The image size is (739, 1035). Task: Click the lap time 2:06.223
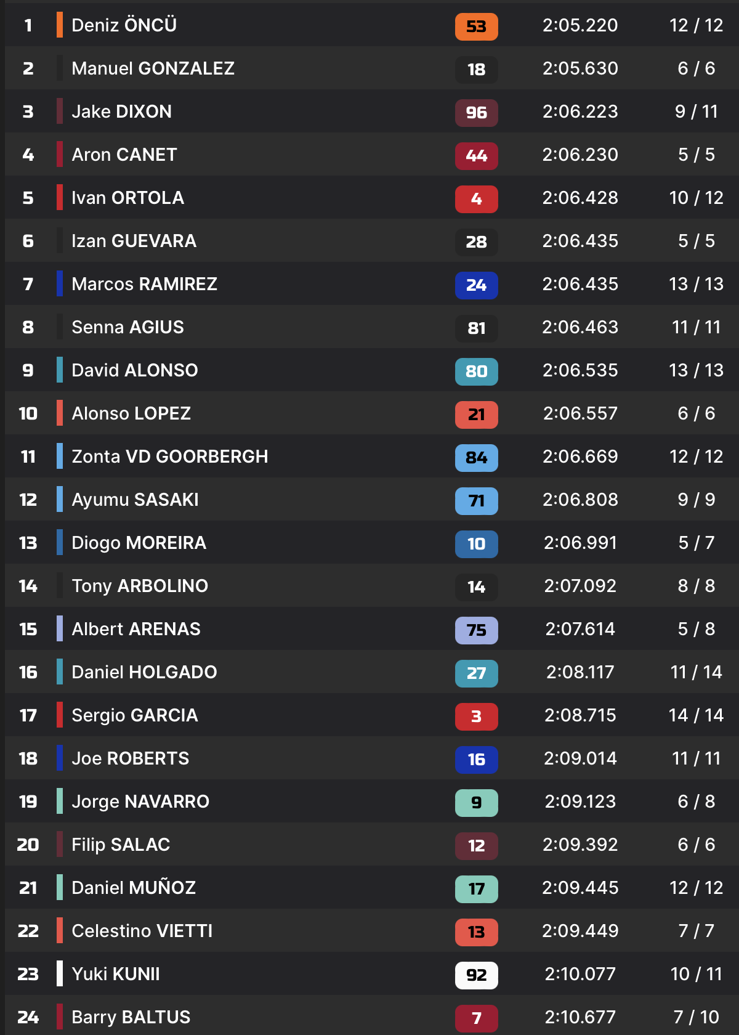coord(579,112)
